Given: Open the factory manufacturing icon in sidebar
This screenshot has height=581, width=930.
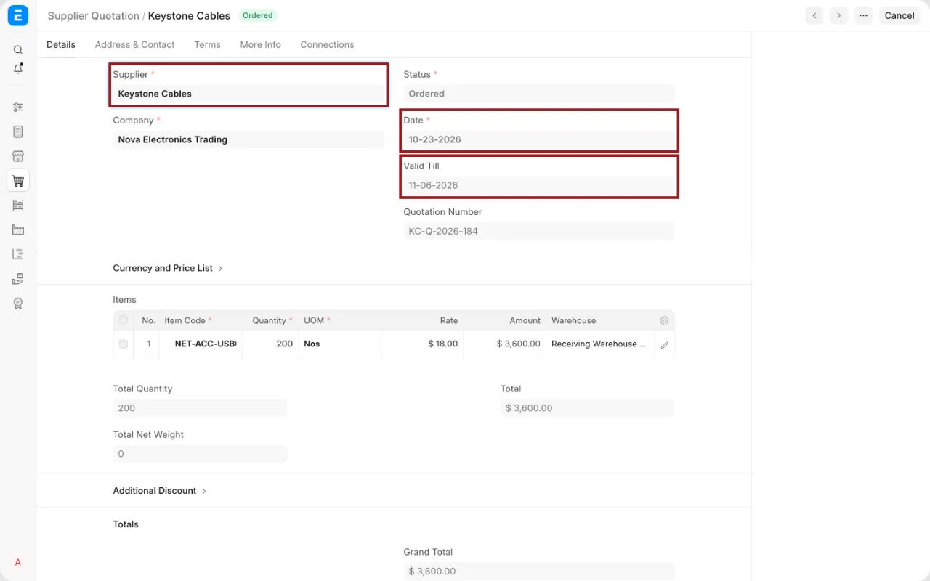Looking at the screenshot, I should pos(18,229).
